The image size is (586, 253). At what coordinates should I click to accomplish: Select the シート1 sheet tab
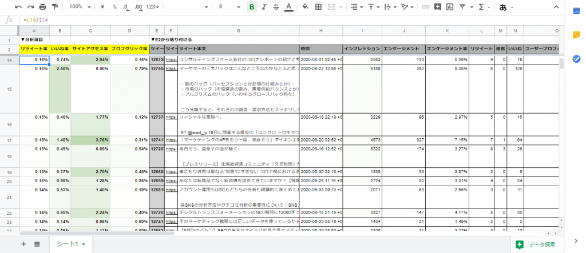coord(71,244)
